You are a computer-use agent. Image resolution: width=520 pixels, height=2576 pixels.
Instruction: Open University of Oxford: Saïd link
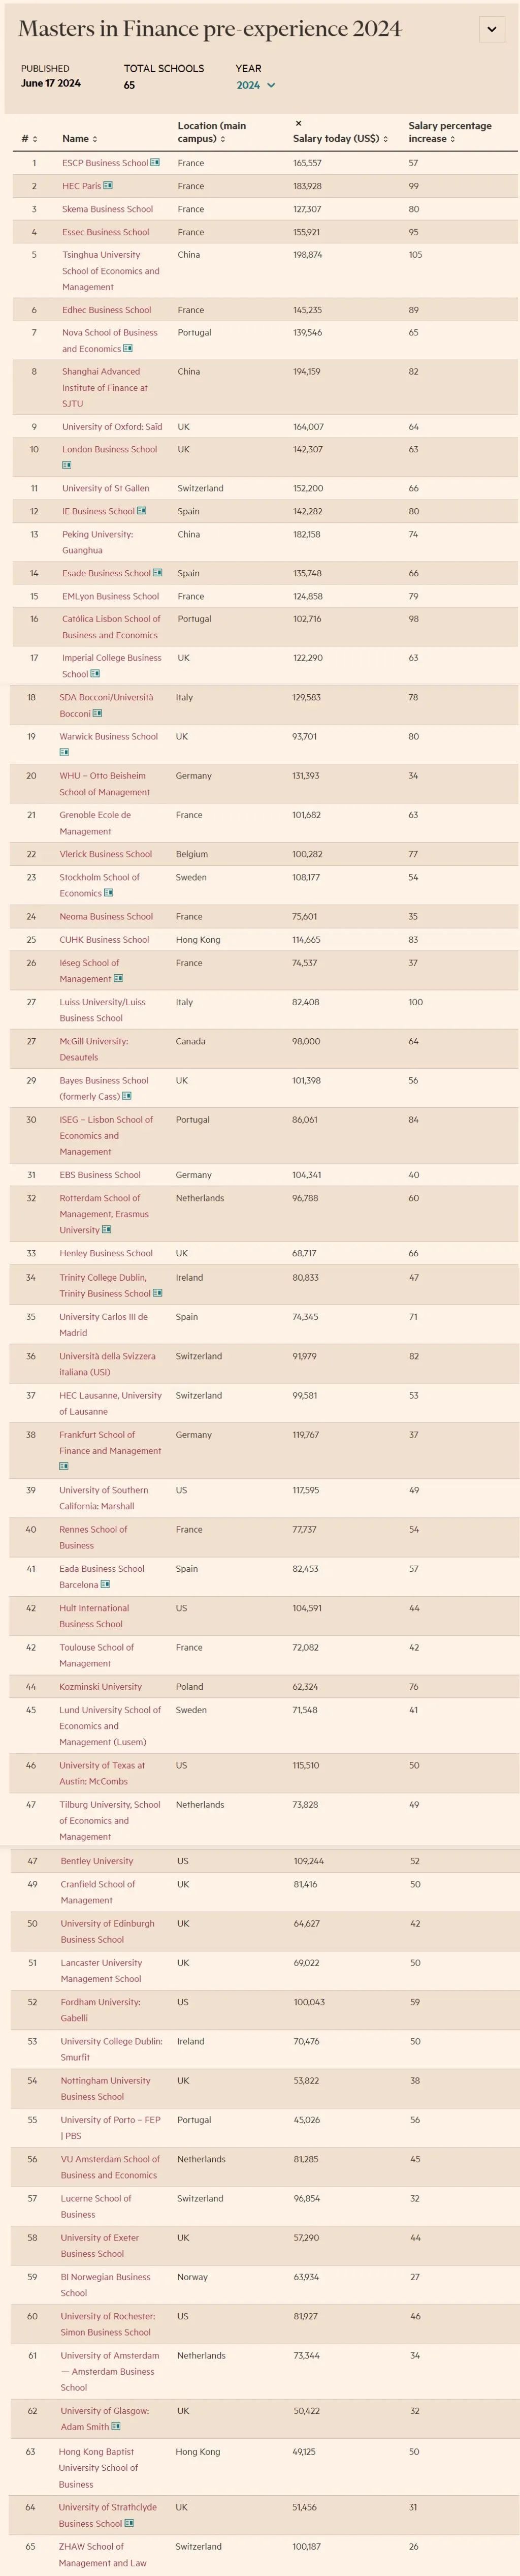coord(112,427)
